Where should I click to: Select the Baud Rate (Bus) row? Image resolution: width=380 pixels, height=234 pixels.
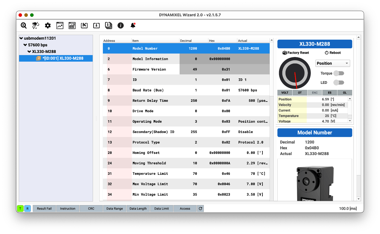tap(186, 90)
